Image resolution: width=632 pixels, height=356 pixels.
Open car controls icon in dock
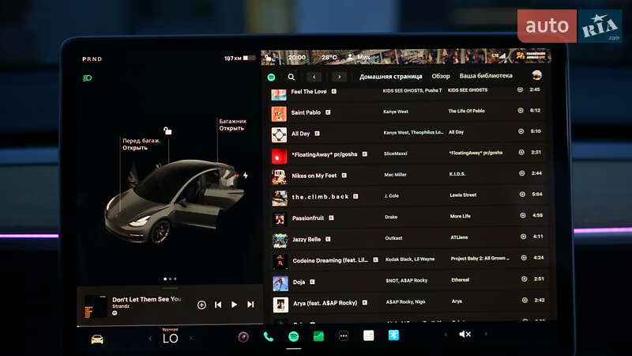[97, 339]
